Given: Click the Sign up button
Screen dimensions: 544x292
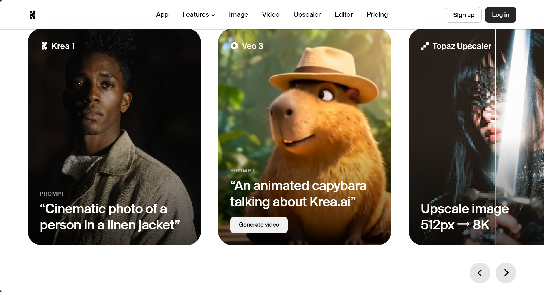Looking at the screenshot, I should click(x=463, y=15).
